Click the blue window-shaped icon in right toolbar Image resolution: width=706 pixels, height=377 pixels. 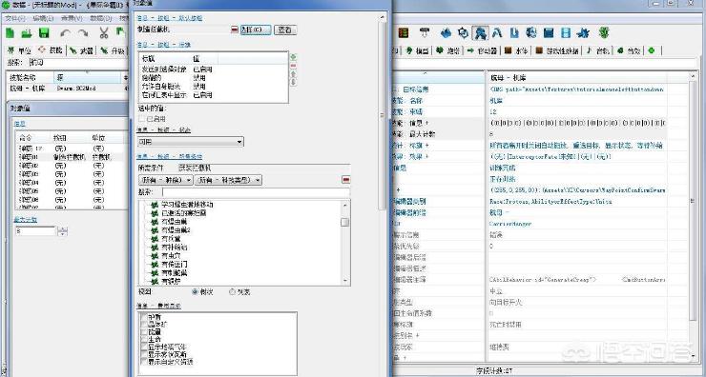click(549, 32)
